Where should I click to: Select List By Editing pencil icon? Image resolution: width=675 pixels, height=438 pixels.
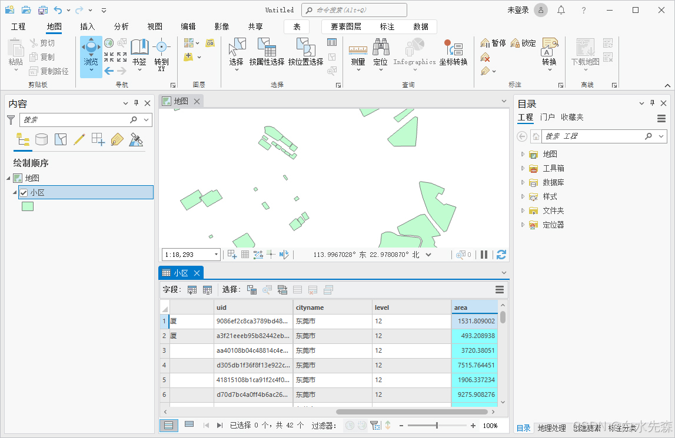(x=79, y=139)
